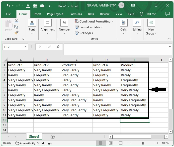174x147 pixels.
Task: Switch to the Formulas tab
Action: click(x=76, y=14)
